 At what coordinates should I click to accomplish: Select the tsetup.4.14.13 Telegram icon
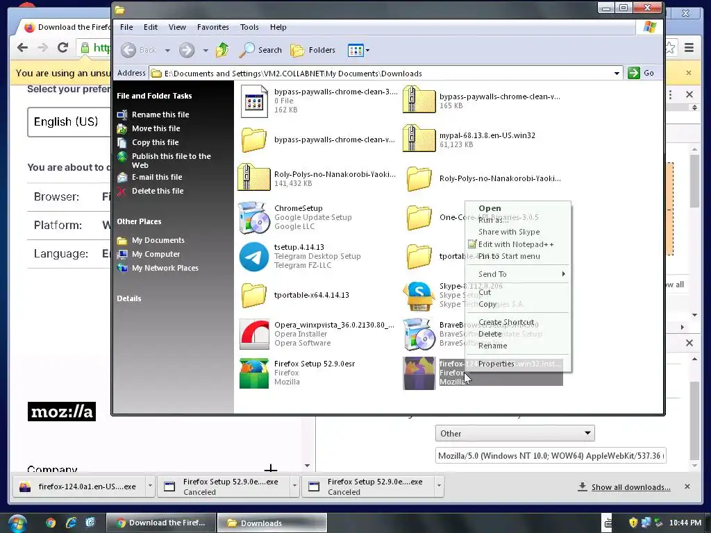coord(253,257)
